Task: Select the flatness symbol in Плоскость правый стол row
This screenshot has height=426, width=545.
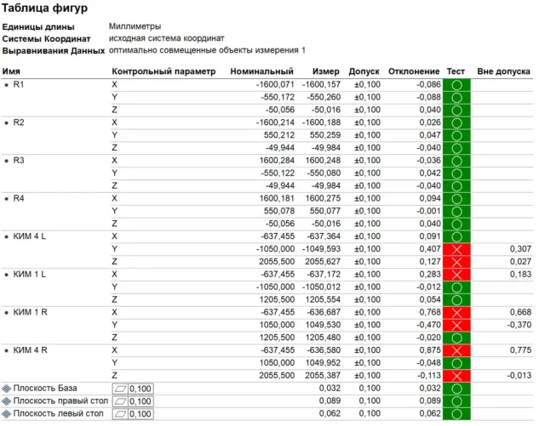Action: tap(120, 401)
